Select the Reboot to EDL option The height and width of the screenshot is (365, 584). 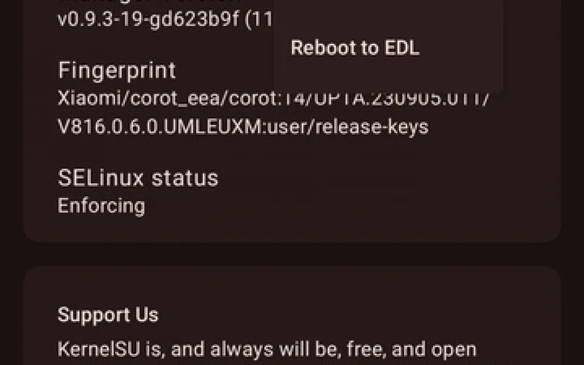coord(355,48)
